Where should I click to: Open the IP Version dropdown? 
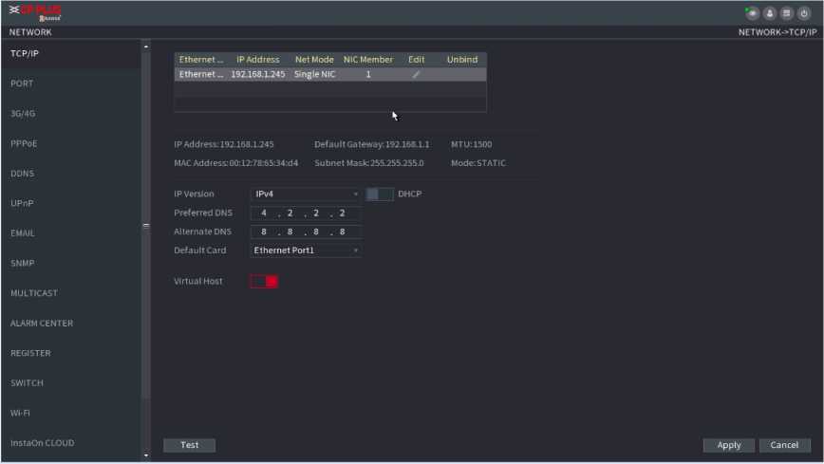click(x=306, y=194)
